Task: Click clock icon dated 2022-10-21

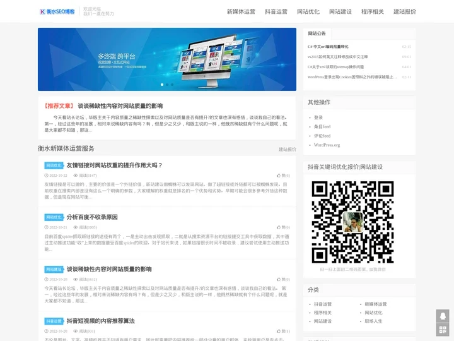Action: tap(46, 227)
